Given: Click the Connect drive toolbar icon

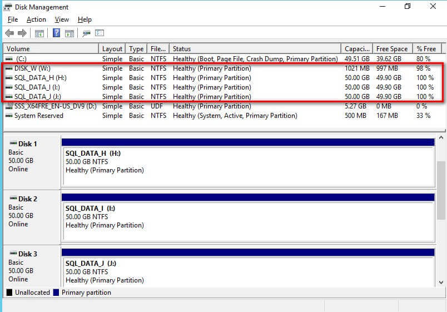Looking at the screenshot, I should coord(86,33).
